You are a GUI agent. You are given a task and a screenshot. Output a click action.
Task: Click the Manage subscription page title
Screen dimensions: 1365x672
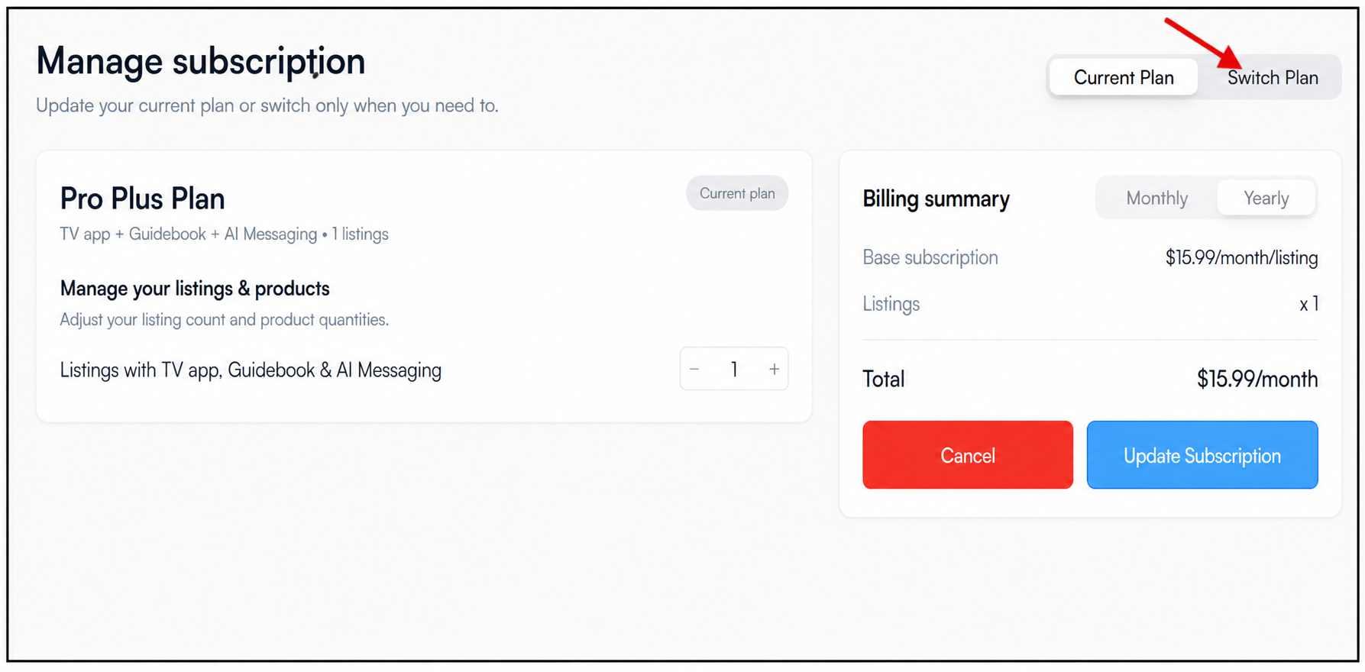point(201,61)
